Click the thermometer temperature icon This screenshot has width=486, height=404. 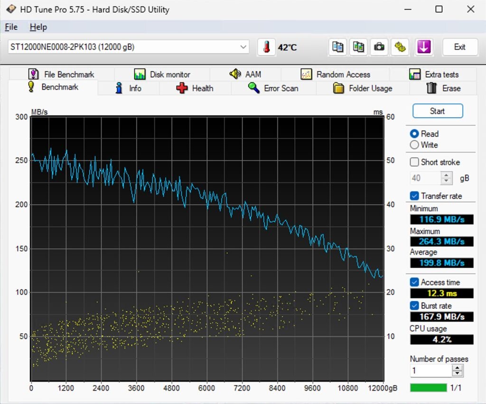tap(266, 47)
